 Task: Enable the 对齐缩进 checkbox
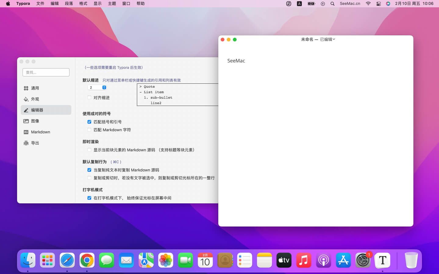click(x=89, y=98)
